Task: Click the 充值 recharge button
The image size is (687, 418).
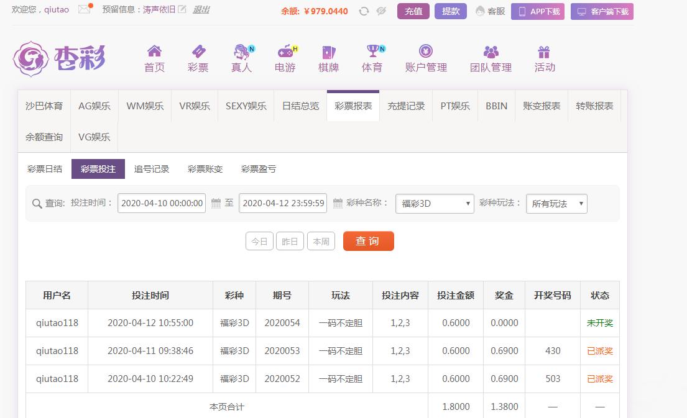Action: click(413, 11)
